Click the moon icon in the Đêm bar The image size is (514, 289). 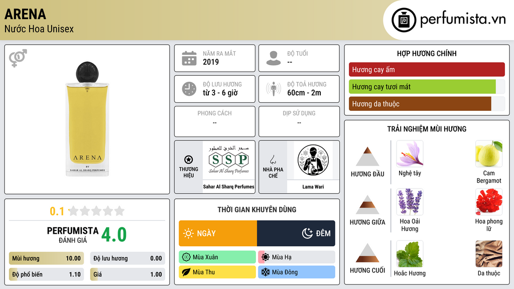(307, 233)
